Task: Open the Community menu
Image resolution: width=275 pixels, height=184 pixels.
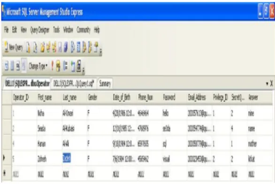Action: tap(84, 30)
